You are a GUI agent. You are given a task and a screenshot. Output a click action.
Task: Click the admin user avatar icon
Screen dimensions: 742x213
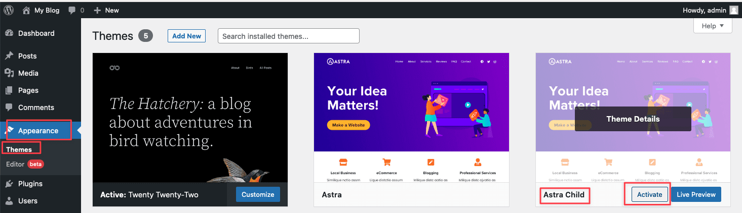tap(733, 10)
